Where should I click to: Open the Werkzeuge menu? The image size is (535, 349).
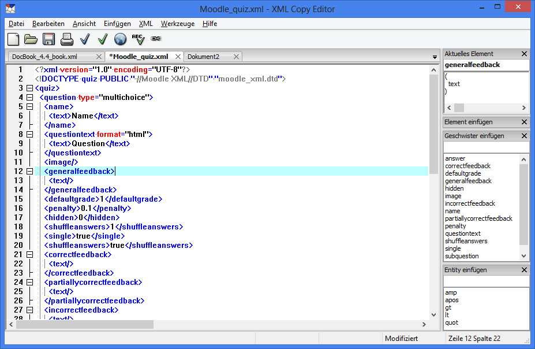177,24
